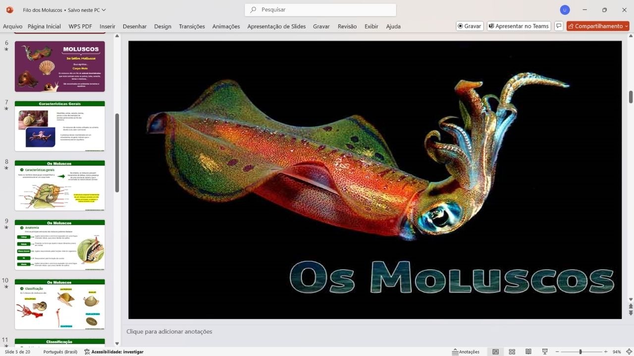
Task: Switch to Normal view
Action: [495, 352]
